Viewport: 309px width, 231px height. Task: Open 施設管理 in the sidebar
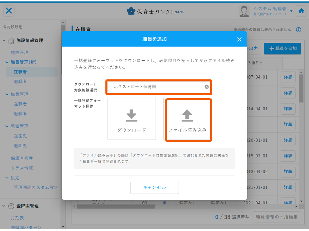[x=19, y=53]
